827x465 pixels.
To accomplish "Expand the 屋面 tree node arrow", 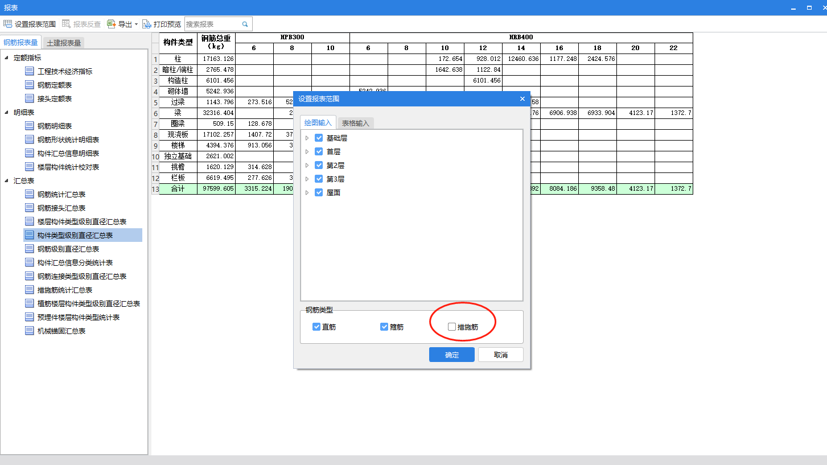I will [307, 192].
